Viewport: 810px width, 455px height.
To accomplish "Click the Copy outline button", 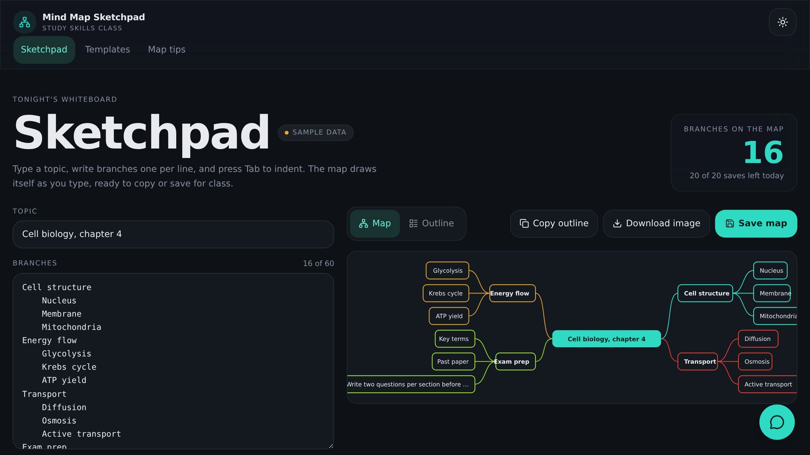I will (554, 223).
